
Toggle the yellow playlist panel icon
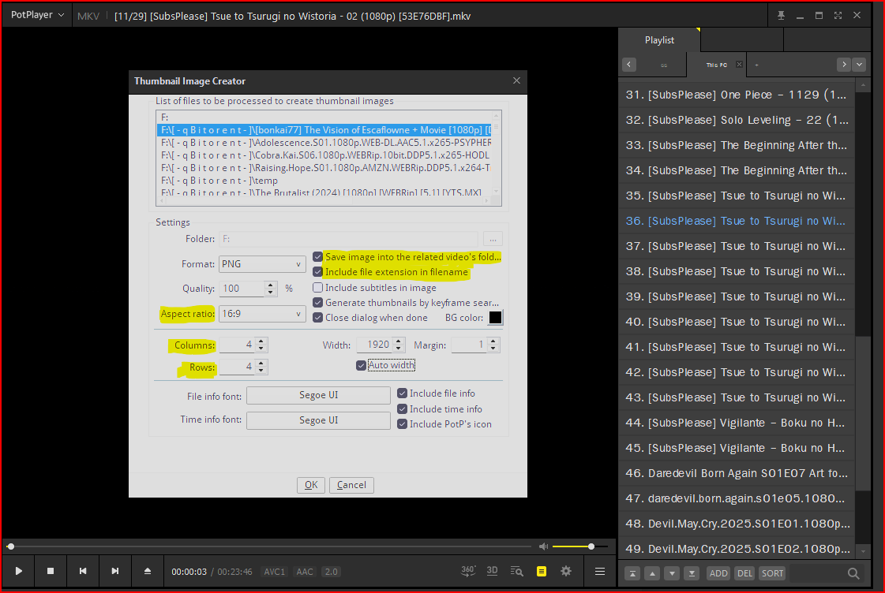click(541, 571)
